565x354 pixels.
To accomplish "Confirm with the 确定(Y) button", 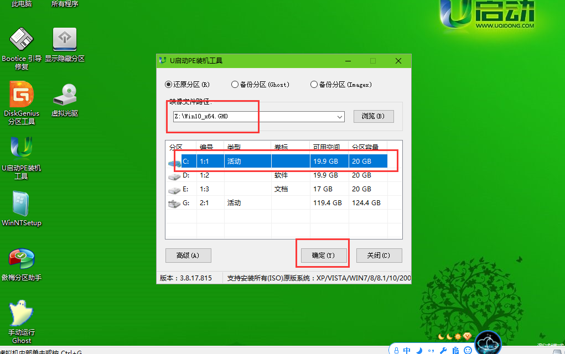I will 323,256.
